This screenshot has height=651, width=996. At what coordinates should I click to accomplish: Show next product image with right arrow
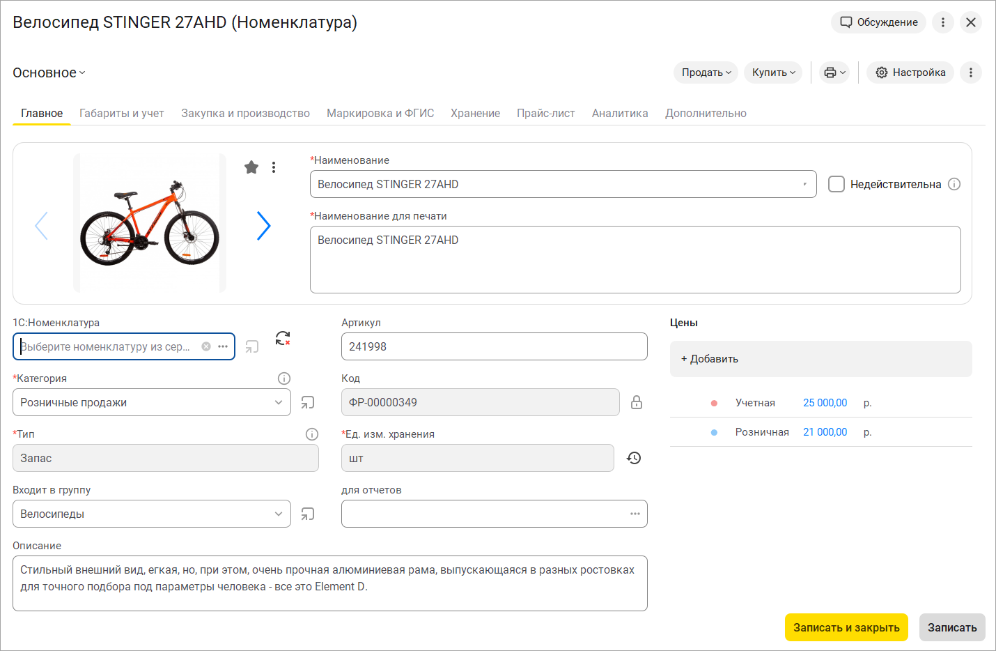[x=263, y=226]
